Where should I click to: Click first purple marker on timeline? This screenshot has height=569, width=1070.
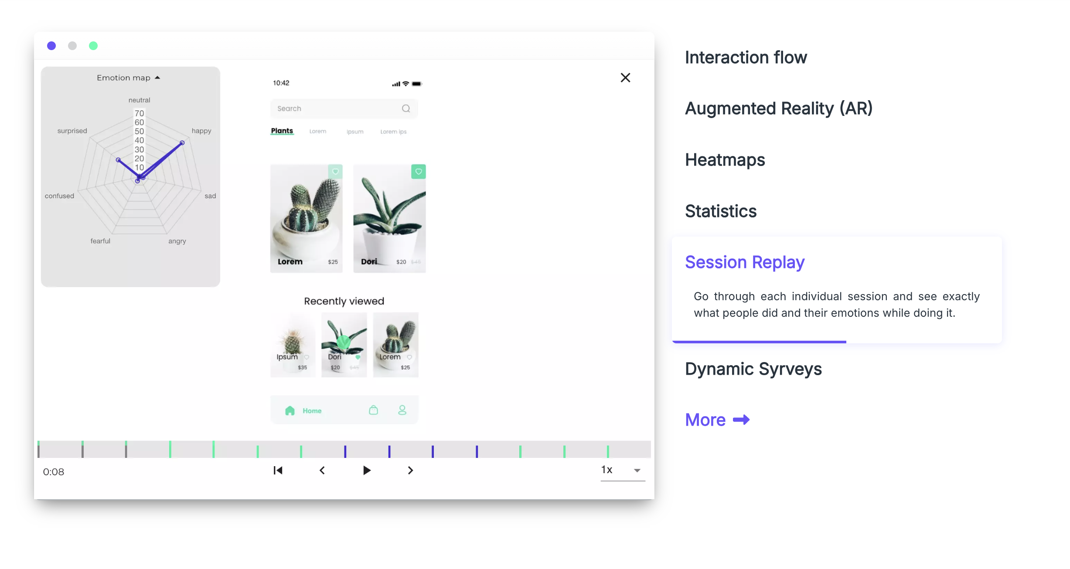click(x=345, y=451)
